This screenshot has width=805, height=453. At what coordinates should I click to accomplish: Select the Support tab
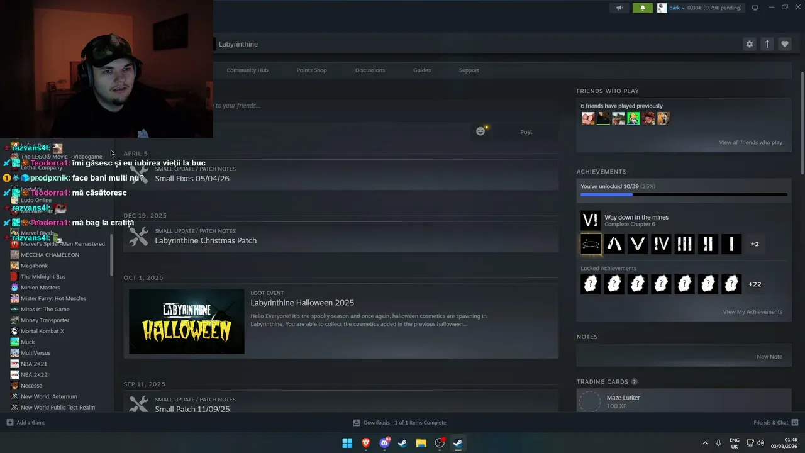(x=469, y=70)
